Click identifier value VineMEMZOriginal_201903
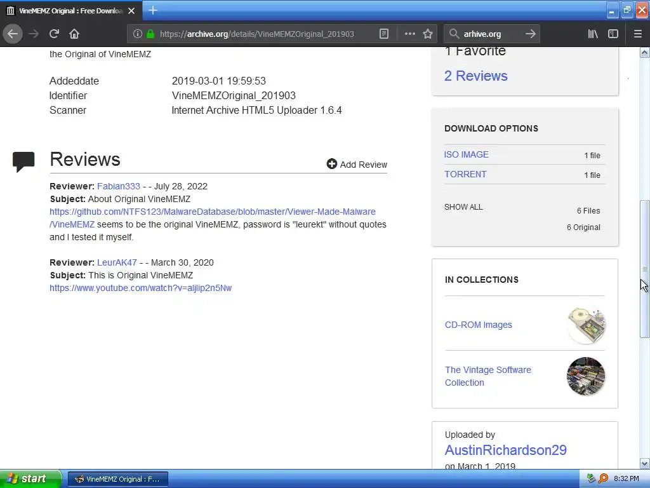Image resolution: width=650 pixels, height=488 pixels. coord(234,95)
